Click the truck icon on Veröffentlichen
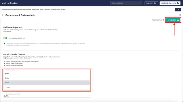This screenshot has width=183, height=102. pos(178,3)
